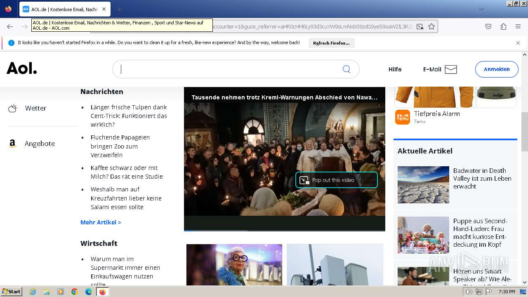Switch to Firefox taskbar button
Viewport: 528px width, 297px height.
pos(102,292)
